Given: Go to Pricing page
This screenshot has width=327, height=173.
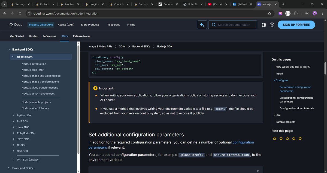Looking at the screenshot, I should tap(131, 25).
